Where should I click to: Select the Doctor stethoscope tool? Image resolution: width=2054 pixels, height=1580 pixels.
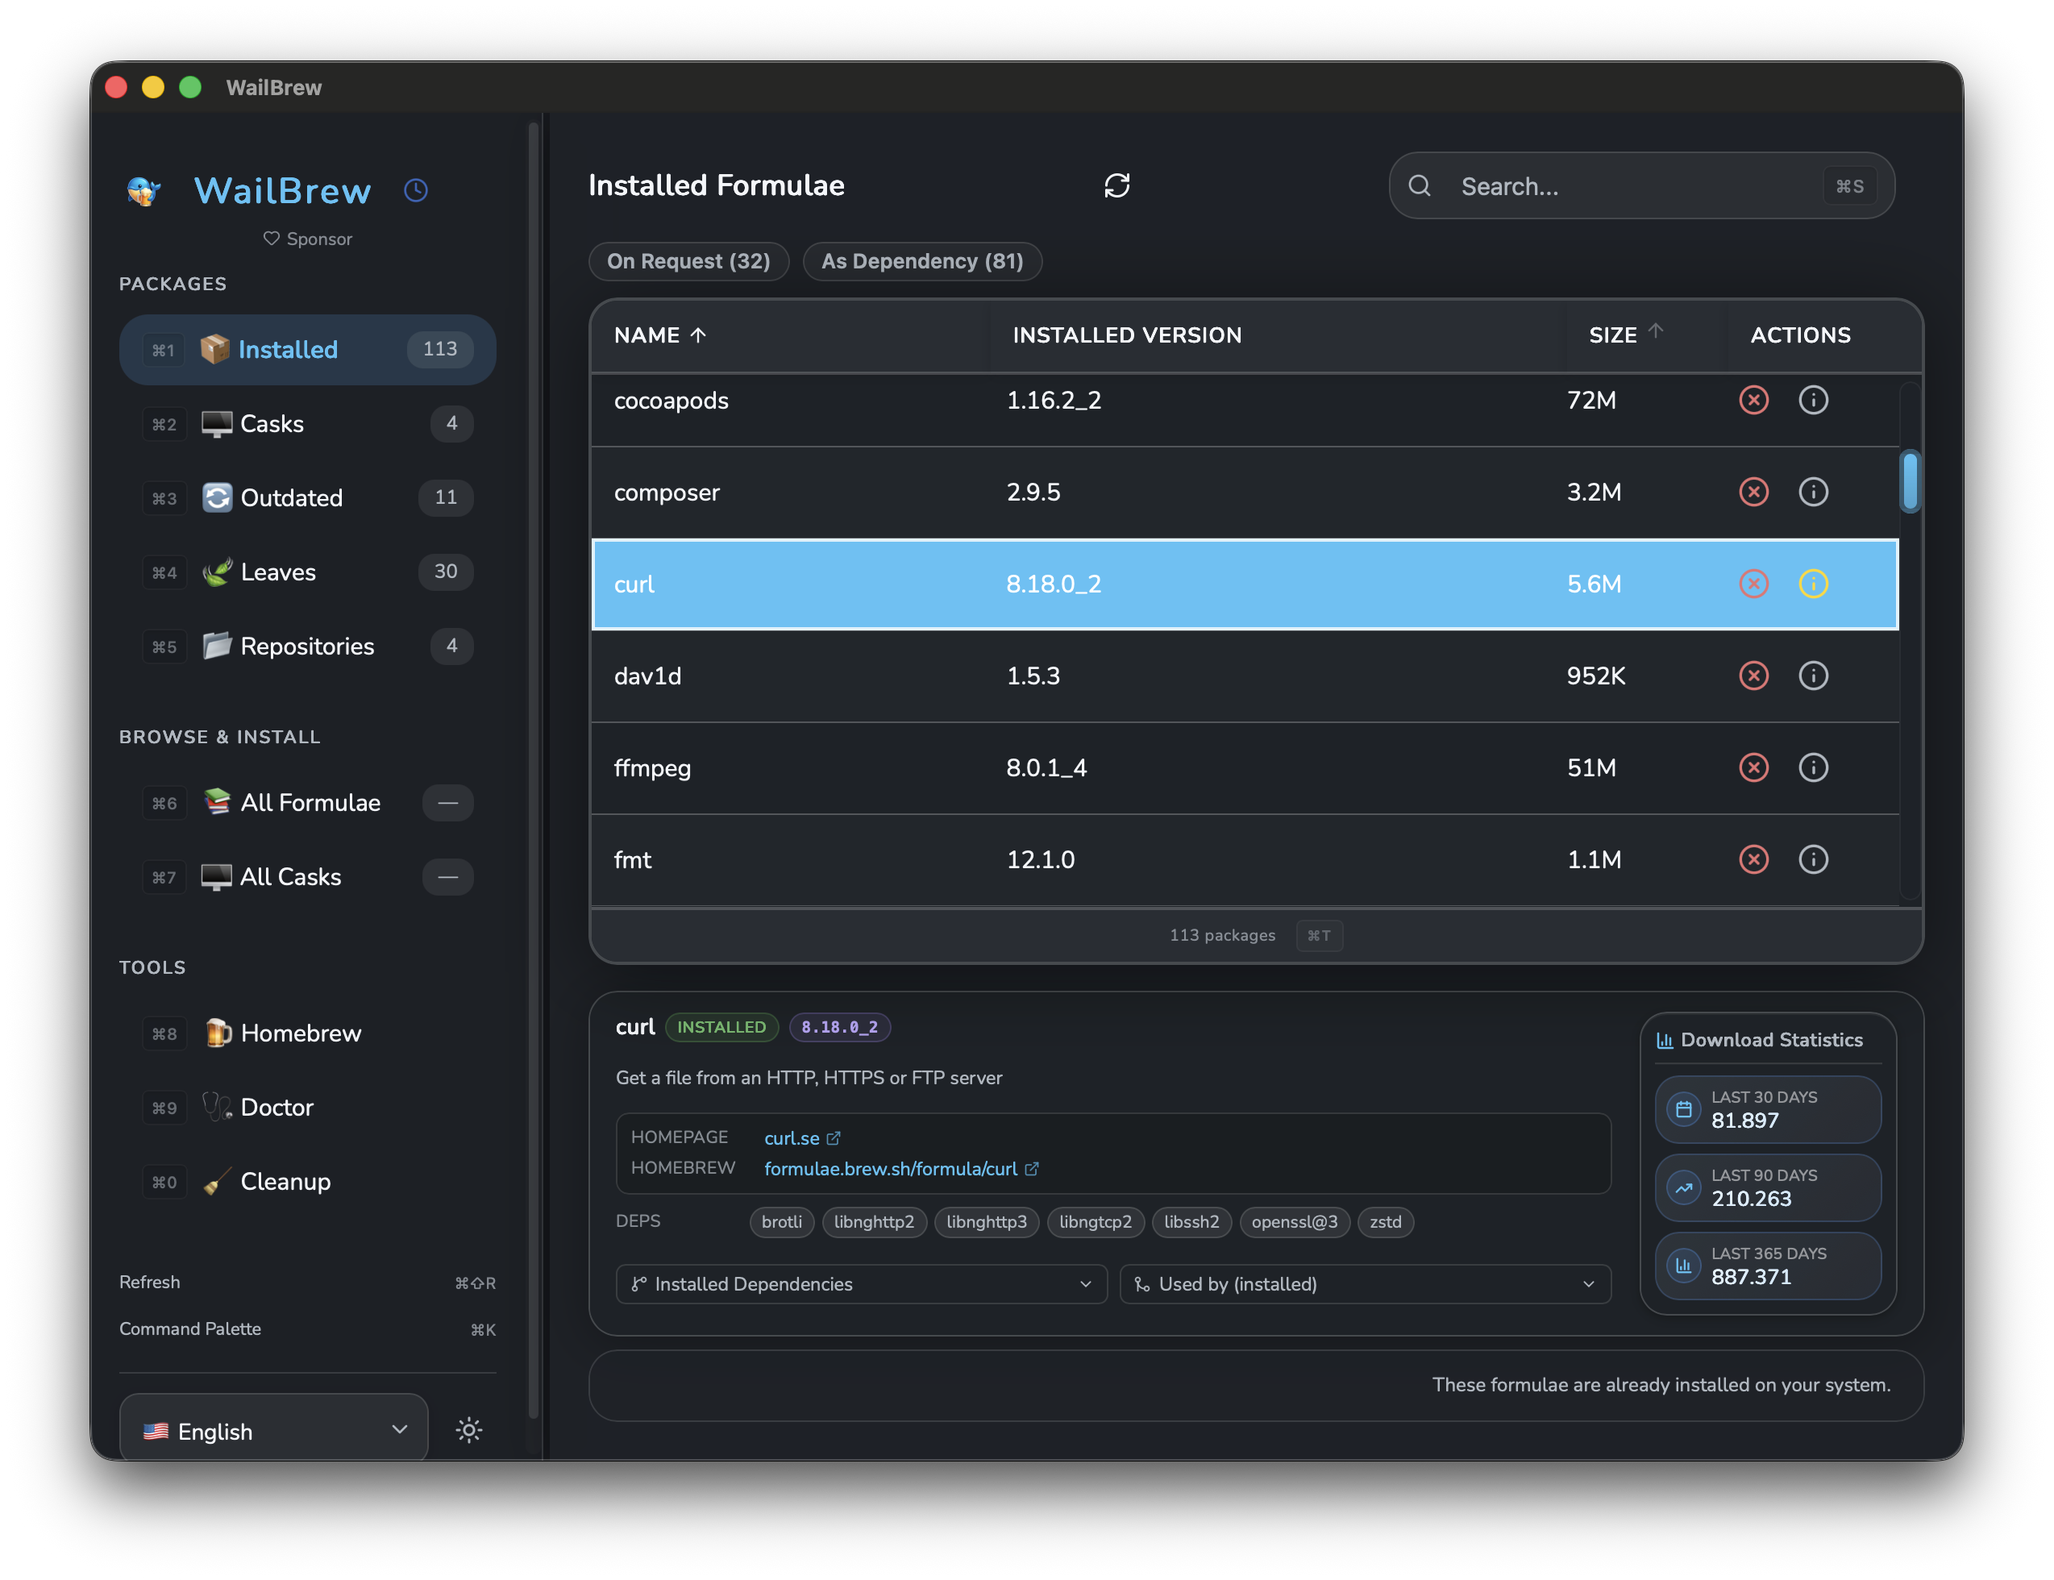(x=276, y=1107)
